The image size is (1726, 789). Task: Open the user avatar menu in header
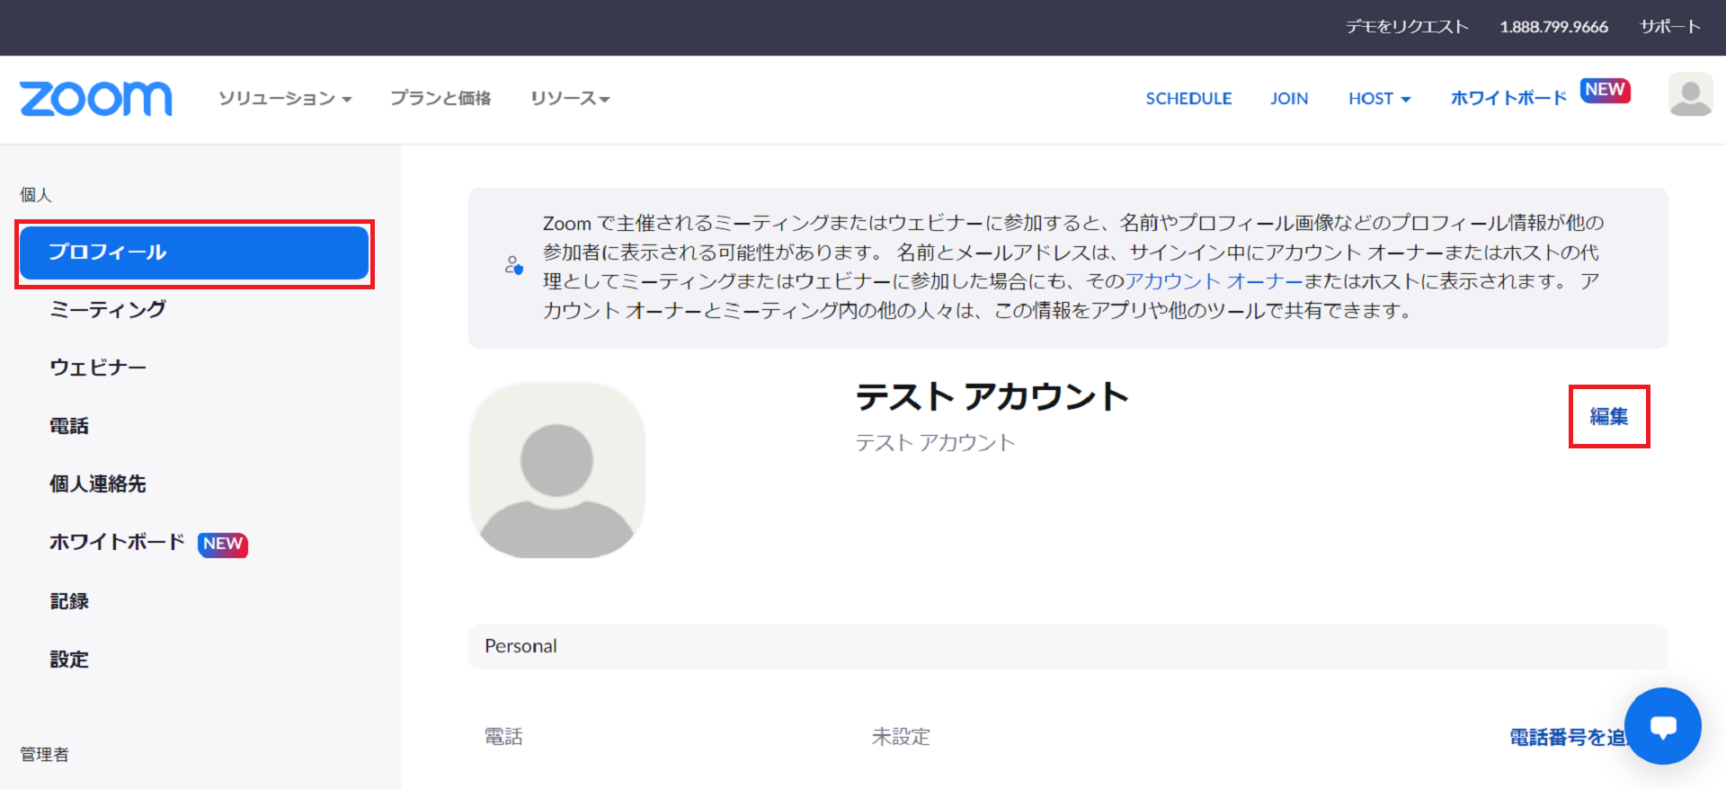[1689, 95]
